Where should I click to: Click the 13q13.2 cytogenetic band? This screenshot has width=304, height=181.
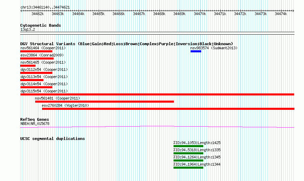pyautogui.click(x=28, y=29)
